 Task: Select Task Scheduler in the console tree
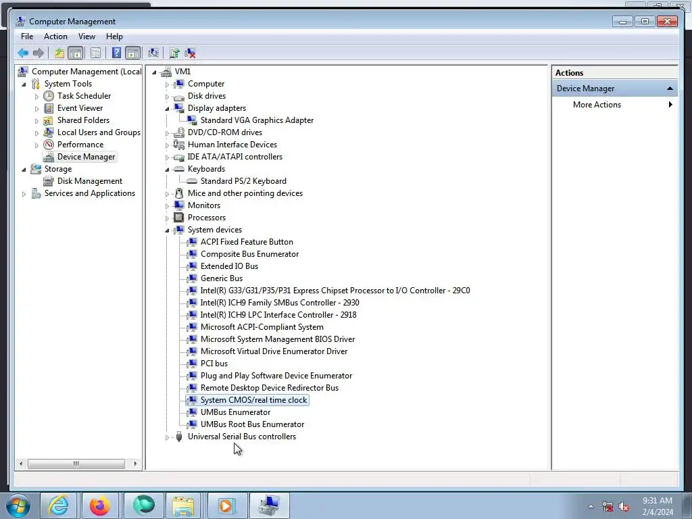click(84, 96)
